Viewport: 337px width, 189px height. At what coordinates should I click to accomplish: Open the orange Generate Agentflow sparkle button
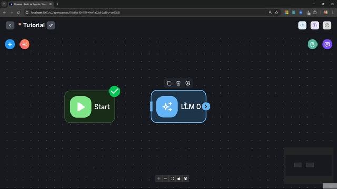point(25,44)
